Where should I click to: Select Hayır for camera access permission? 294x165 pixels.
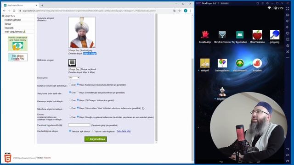point(78,100)
